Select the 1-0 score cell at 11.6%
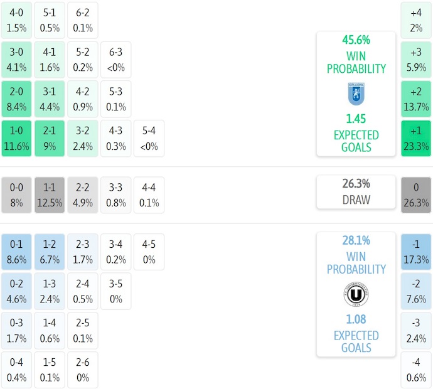The image size is (433, 389). click(x=16, y=139)
